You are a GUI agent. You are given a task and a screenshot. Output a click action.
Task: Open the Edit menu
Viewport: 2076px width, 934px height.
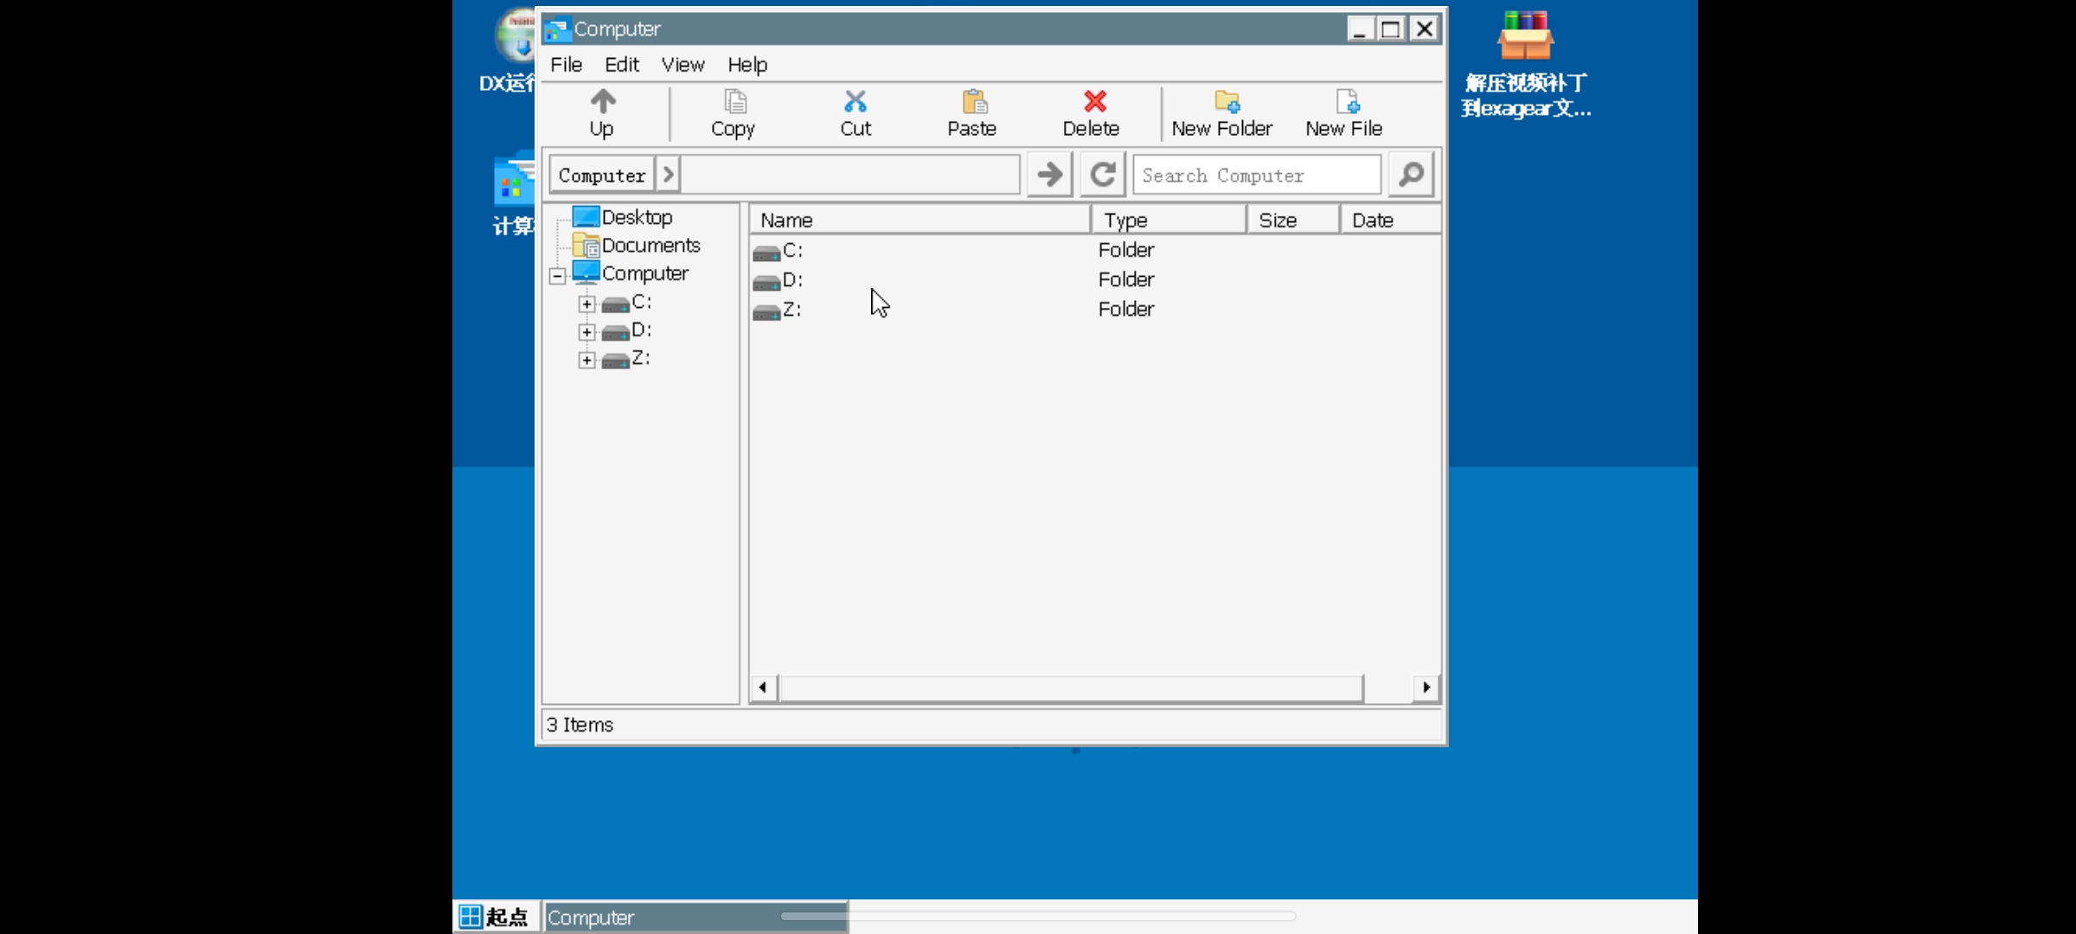pyautogui.click(x=622, y=65)
